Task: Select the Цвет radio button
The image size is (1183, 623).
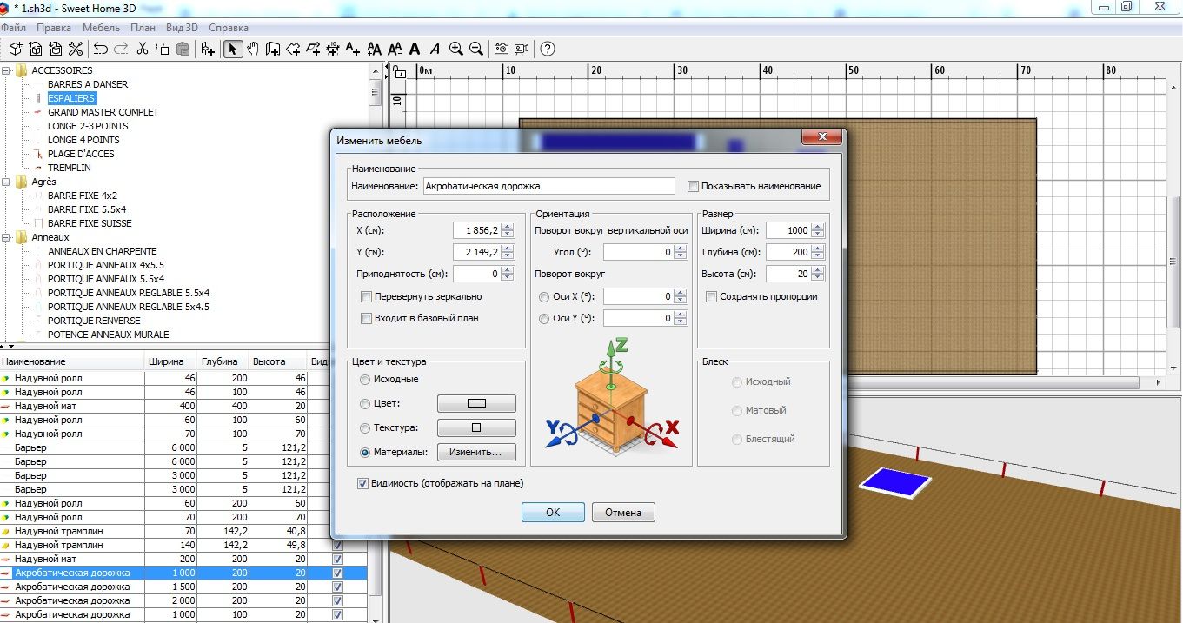Action: click(x=364, y=404)
